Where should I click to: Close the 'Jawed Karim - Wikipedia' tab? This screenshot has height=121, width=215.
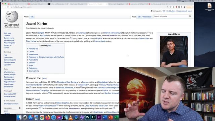[x=106, y=4]
